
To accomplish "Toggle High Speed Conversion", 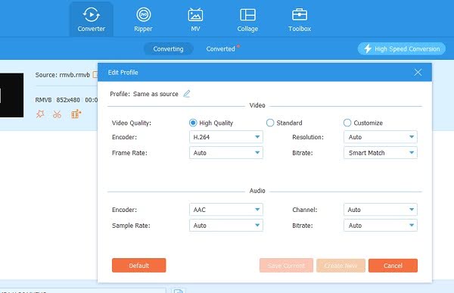I will [x=401, y=48].
